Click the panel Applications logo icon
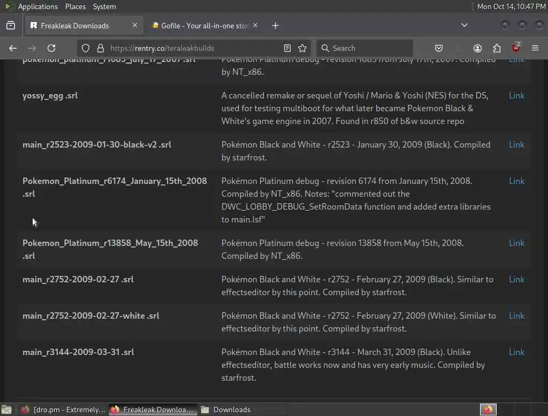This screenshot has width=548, height=416. point(10,6)
